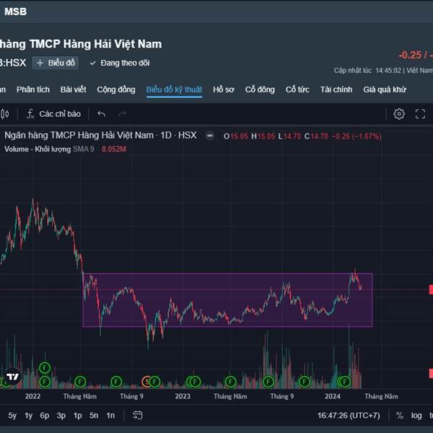
Task: Toggle the Đang theo dõi follow status
Action: (x=120, y=63)
